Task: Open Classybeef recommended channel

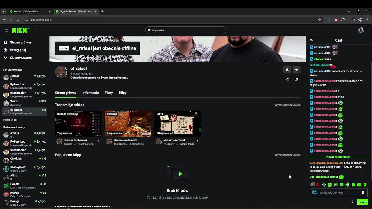Action: [x=25, y=169]
